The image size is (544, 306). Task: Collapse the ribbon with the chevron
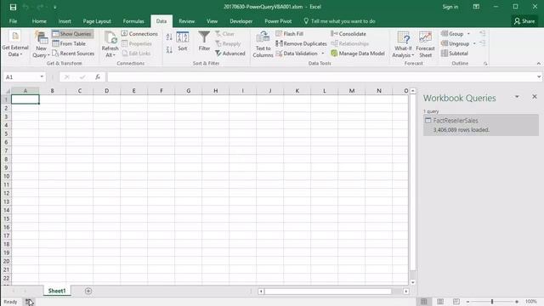538,64
